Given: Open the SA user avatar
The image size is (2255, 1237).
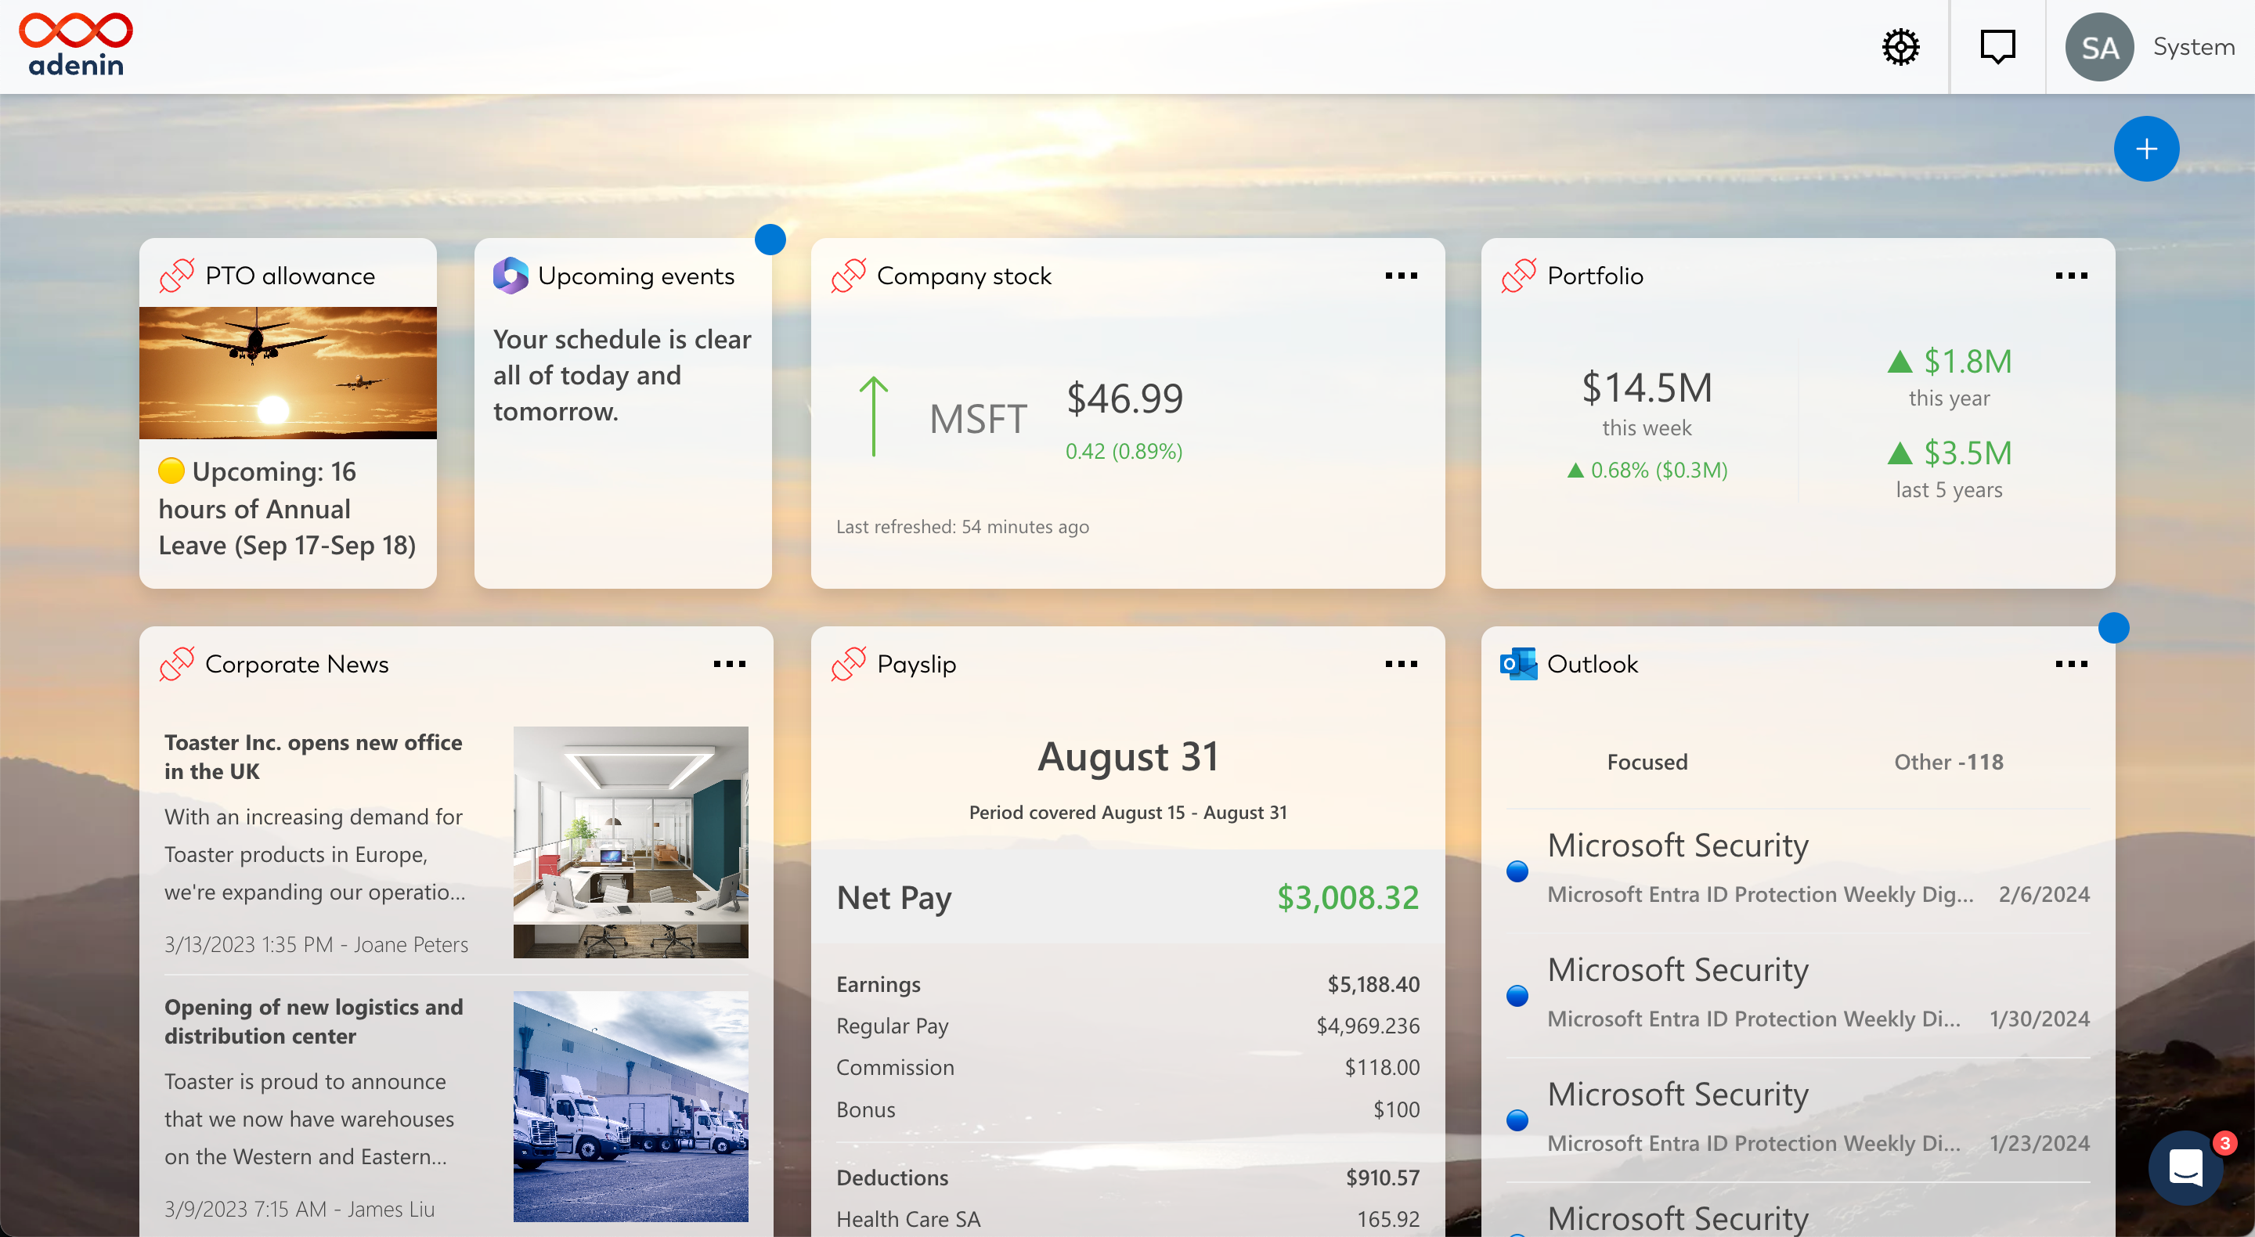Looking at the screenshot, I should [2099, 47].
